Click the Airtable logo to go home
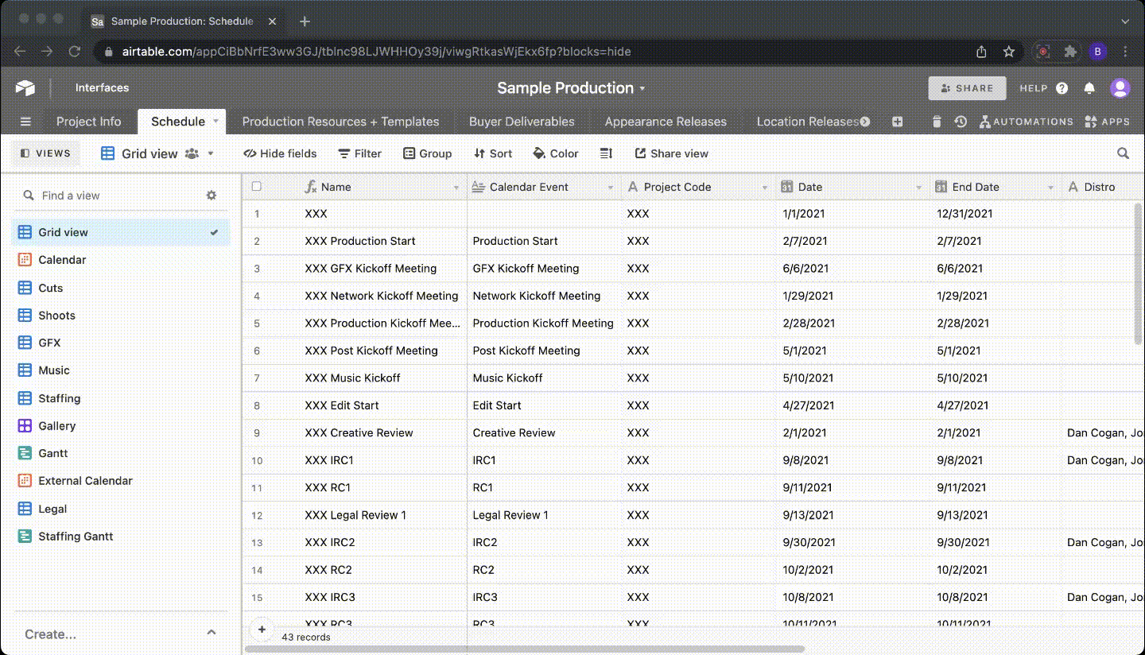1145x655 pixels. pos(25,87)
